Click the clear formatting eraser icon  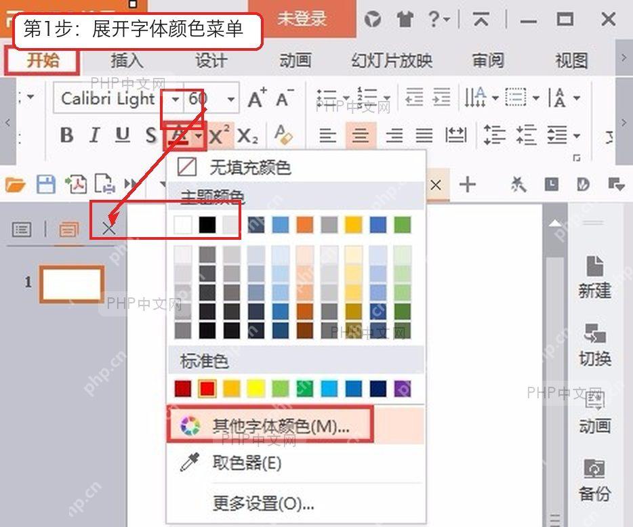(x=283, y=135)
